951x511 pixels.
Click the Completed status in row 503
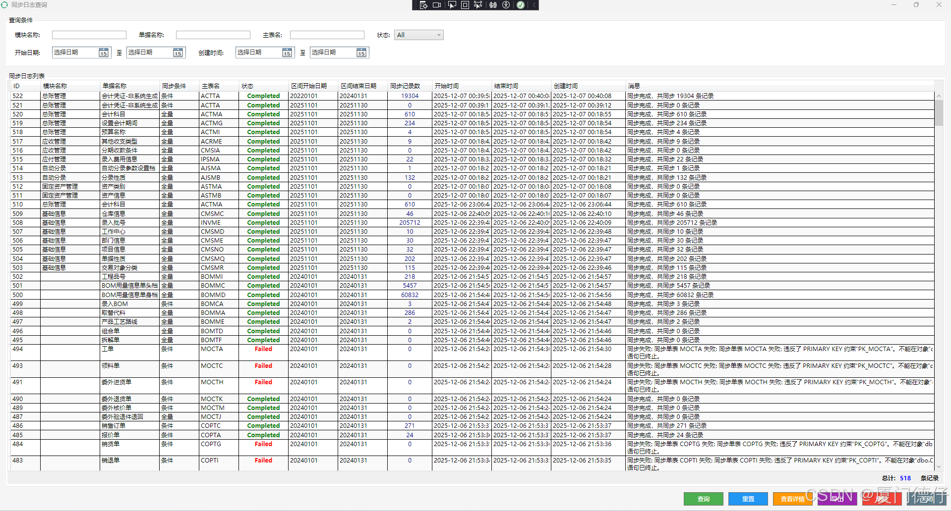pos(263,268)
